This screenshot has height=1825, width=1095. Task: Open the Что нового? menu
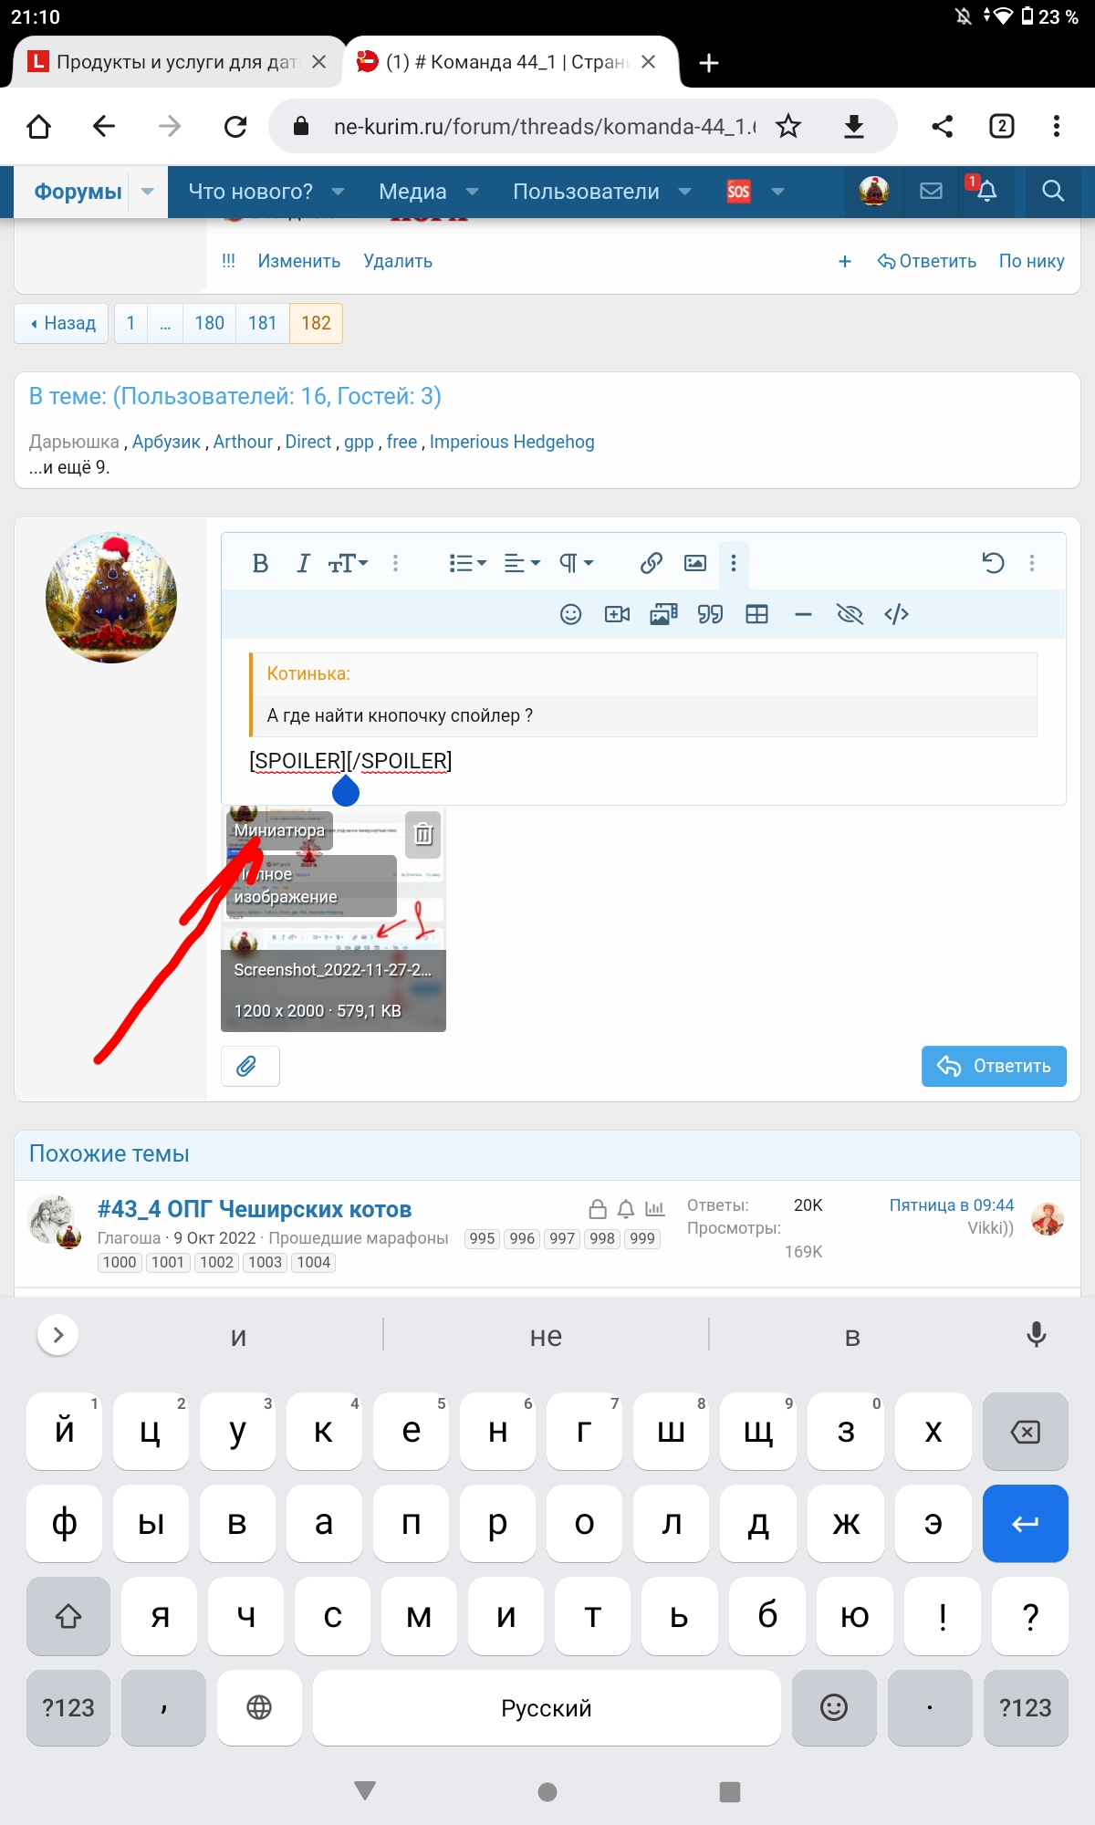click(x=250, y=192)
